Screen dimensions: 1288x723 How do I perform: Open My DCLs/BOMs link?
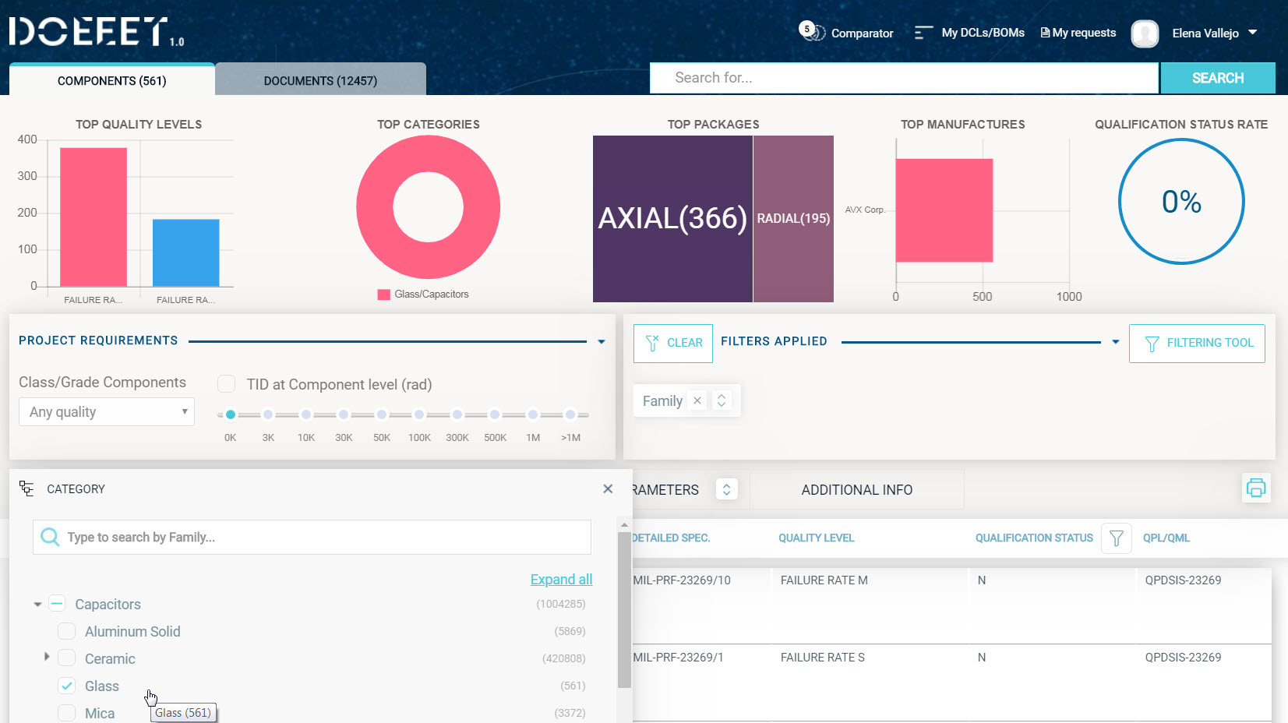click(983, 33)
